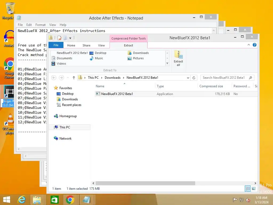Extract to Documents destination
This screenshot has height=205, width=273.
click(x=62, y=58)
